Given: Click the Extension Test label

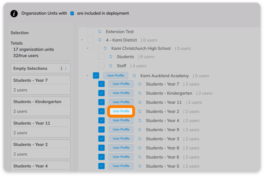Looking at the screenshot, I should [x=120, y=32].
